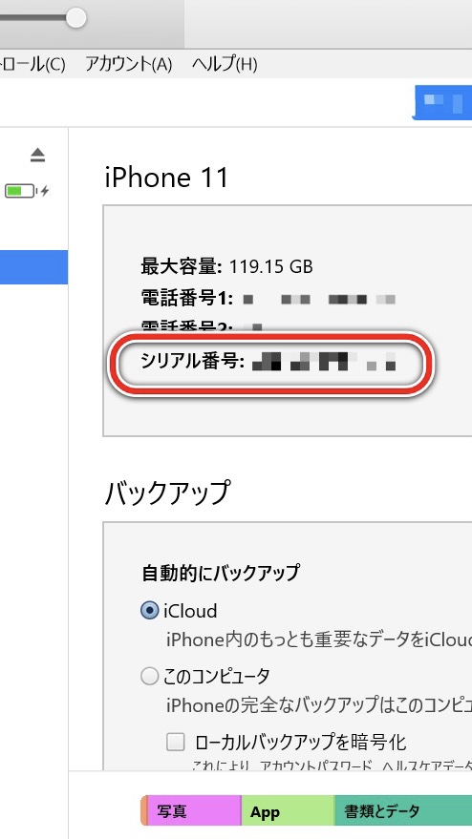Viewport: 472px width, 839px height.
Task: Open the コントロール(C) menu
Action: click(x=32, y=65)
